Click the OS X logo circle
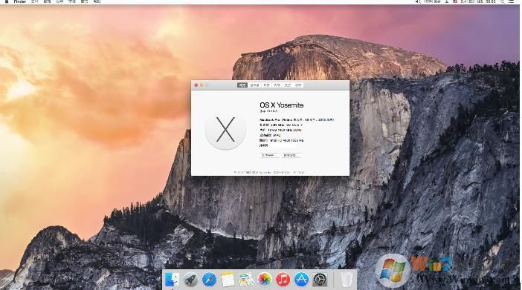The width and height of the screenshot is (522, 290). click(225, 129)
